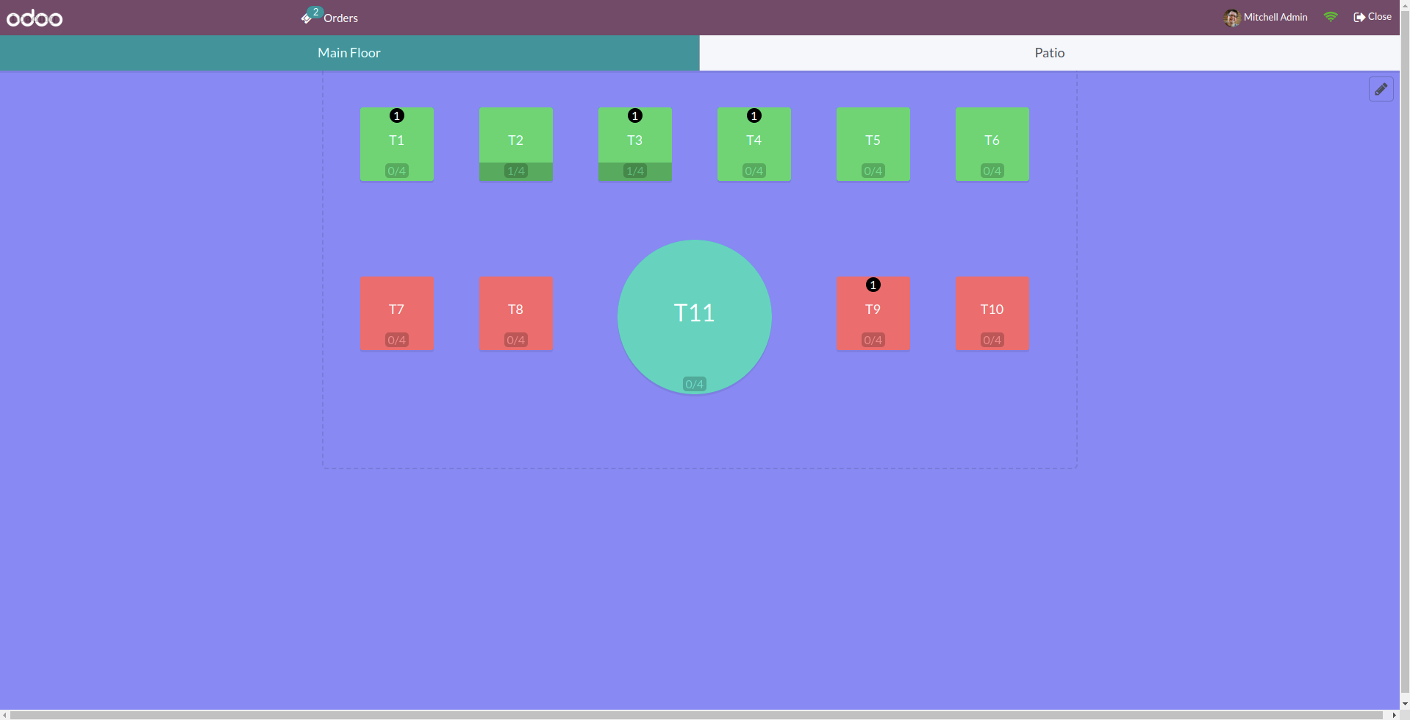Check the wifi connection status icon
Screen dimensions: 1410x720
[1330, 17]
